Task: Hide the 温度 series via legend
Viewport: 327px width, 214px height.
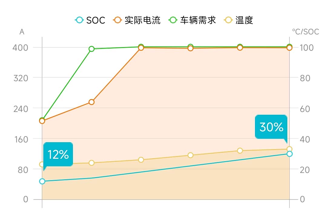Action: (x=239, y=20)
